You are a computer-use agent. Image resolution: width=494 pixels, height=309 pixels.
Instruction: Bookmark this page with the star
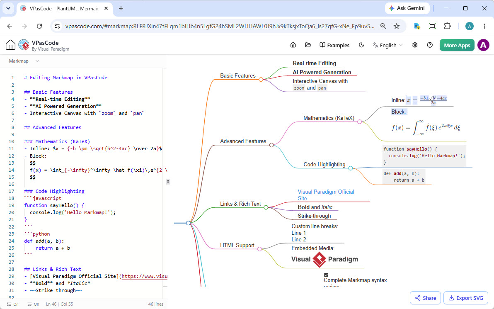click(397, 26)
